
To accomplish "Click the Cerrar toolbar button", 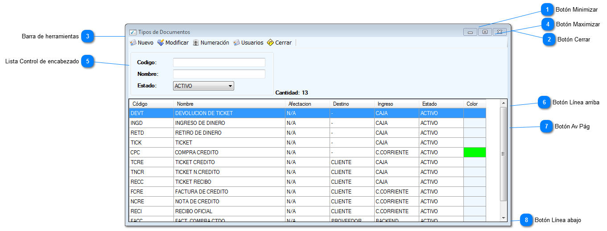I will pyautogui.click(x=279, y=43).
